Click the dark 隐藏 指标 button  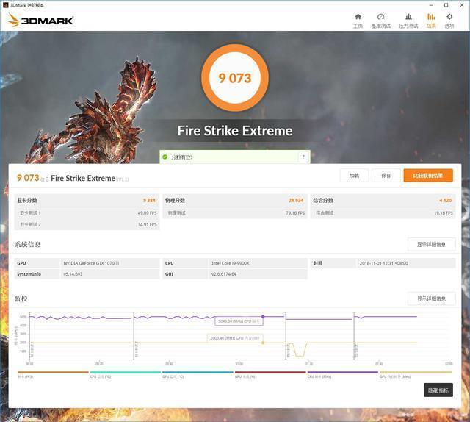click(438, 390)
